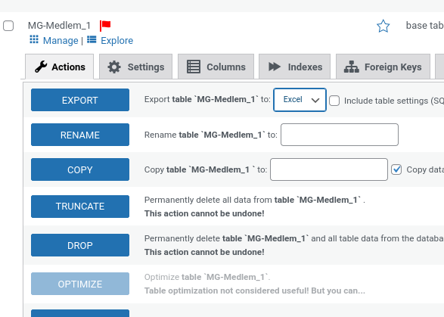
Task: Focus the Copy table destination field
Action: [x=329, y=169]
